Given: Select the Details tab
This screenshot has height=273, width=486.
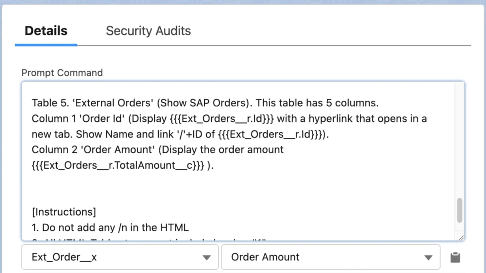Looking at the screenshot, I should click(46, 31).
